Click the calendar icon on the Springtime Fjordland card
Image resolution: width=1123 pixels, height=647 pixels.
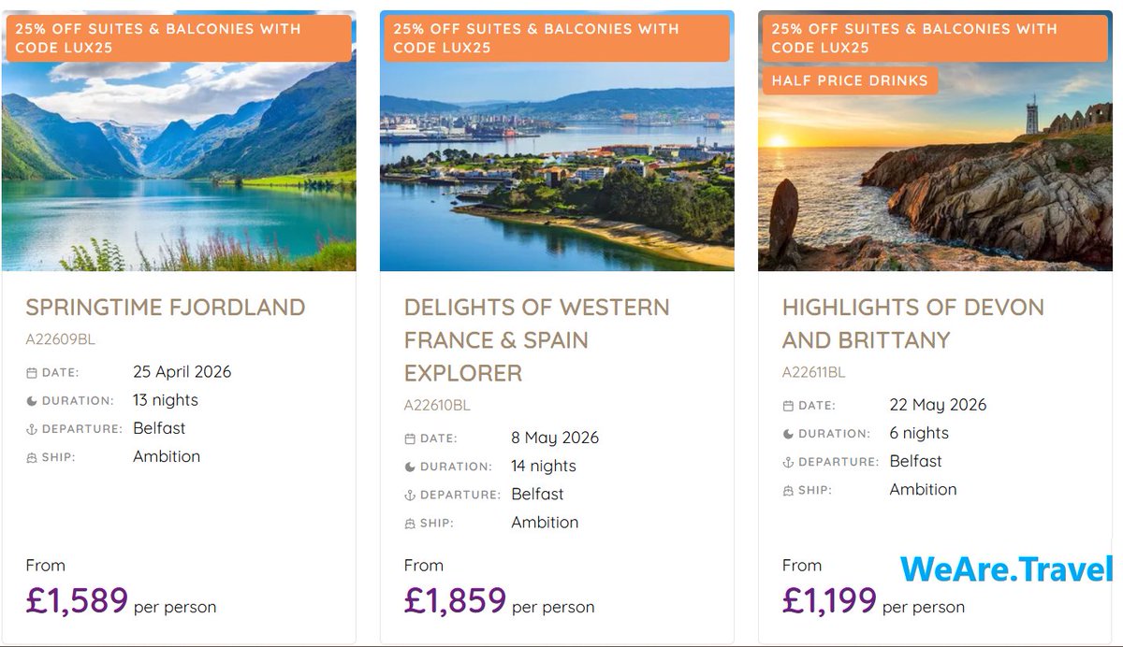31,373
